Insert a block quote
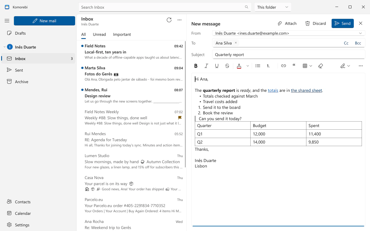 tap(294, 66)
